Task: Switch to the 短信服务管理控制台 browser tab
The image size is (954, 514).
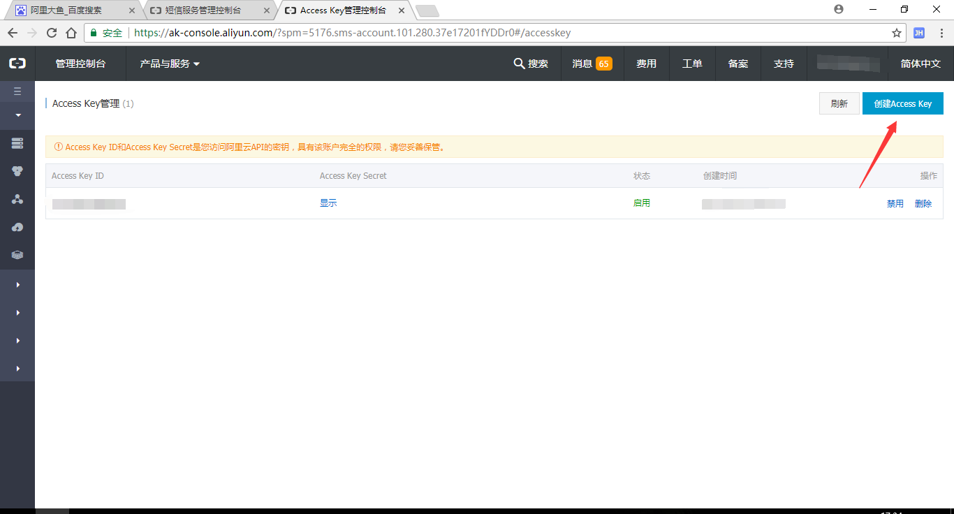Action: click(x=203, y=10)
